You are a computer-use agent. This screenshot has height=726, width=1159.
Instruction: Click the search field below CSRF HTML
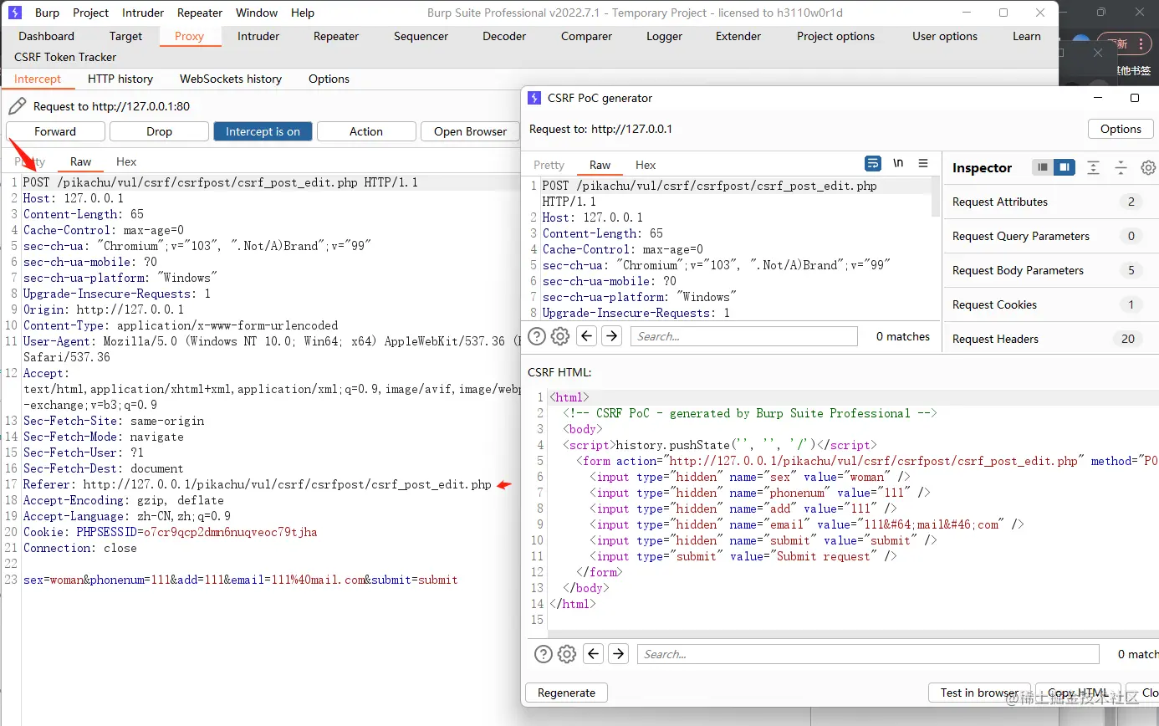pos(868,654)
